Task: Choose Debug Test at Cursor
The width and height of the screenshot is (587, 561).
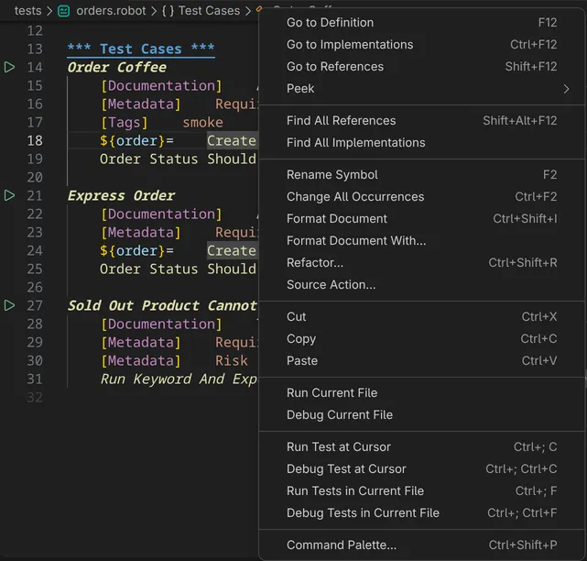Action: coord(421,468)
